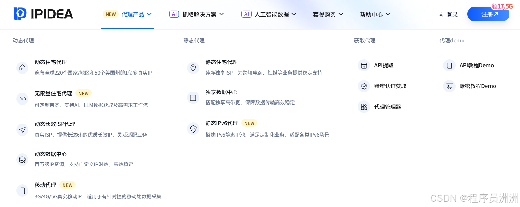This screenshot has height=207, width=520.
Task: Click the 领17.5G promo badge
Action: tap(502, 6)
